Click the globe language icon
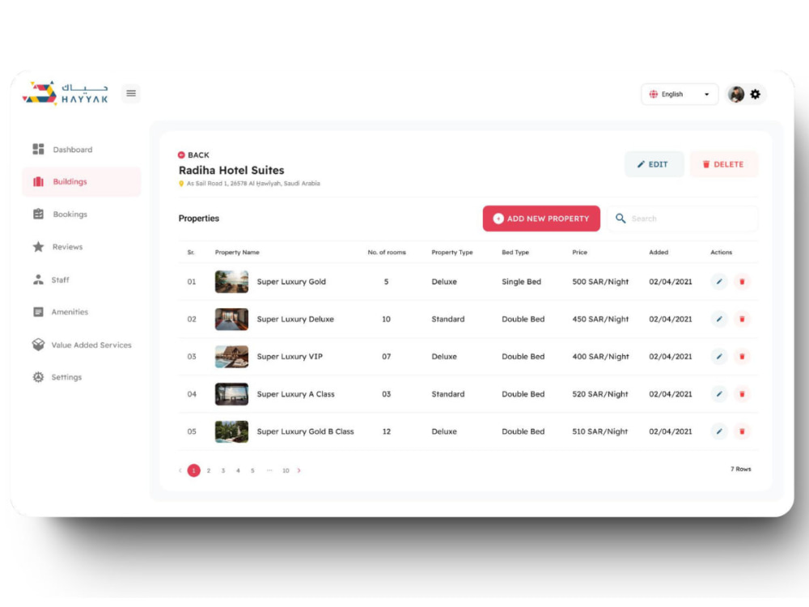Image resolution: width=809 pixels, height=607 pixels. click(653, 94)
